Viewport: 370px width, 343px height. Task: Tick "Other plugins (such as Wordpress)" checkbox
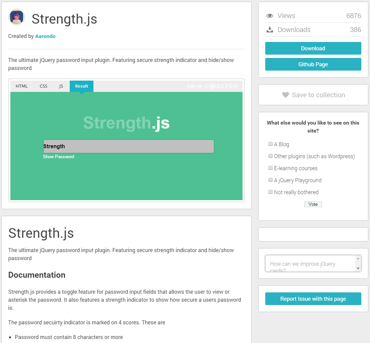click(271, 156)
